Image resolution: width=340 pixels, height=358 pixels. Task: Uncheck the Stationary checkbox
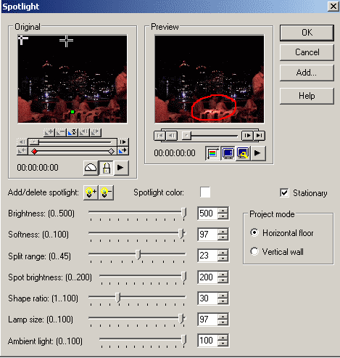point(284,193)
